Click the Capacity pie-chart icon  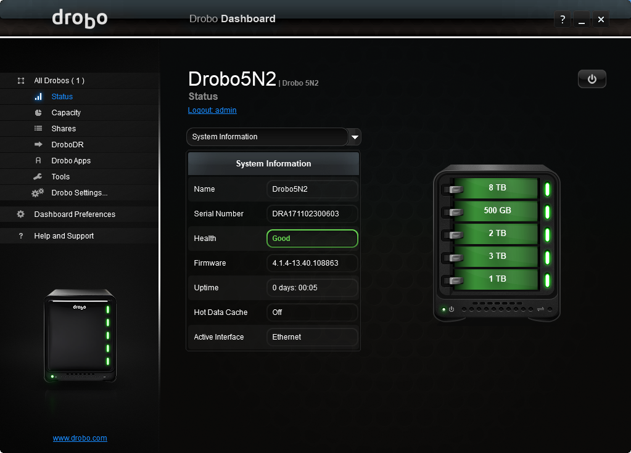(x=38, y=113)
